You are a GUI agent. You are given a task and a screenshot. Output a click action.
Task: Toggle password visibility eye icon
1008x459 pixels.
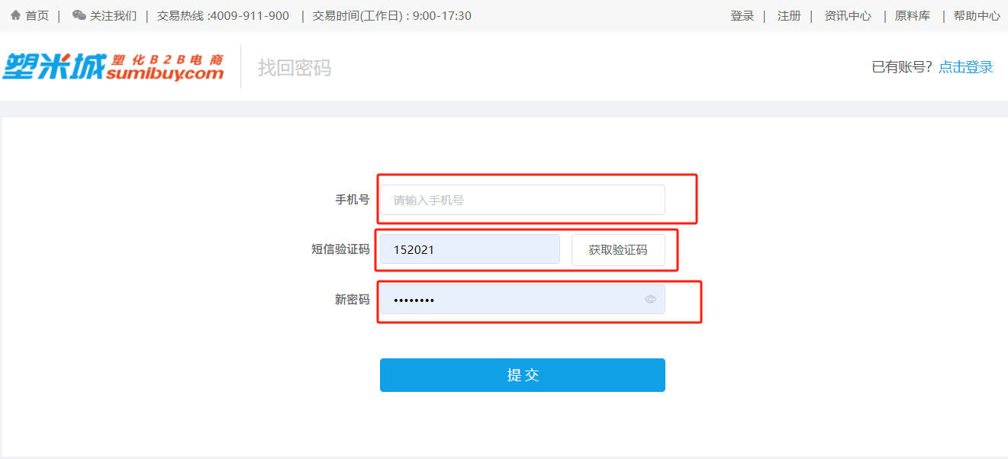pyautogui.click(x=650, y=300)
